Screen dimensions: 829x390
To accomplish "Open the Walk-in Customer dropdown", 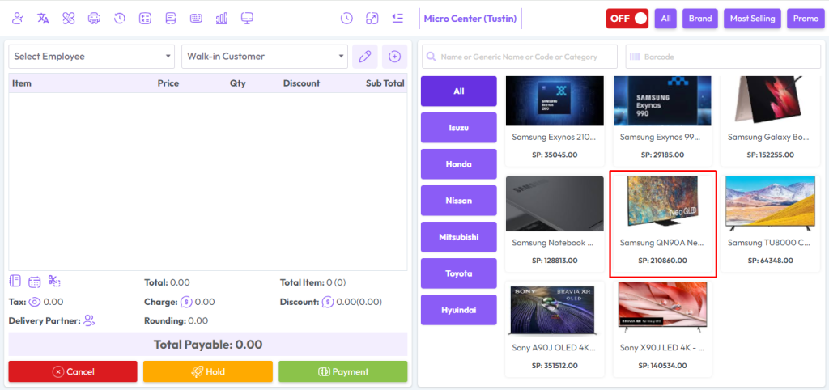I will (265, 57).
